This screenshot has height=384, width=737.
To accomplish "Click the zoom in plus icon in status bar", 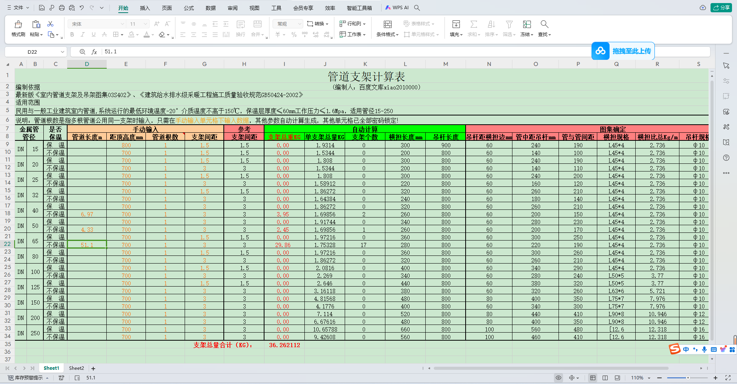I will point(716,378).
